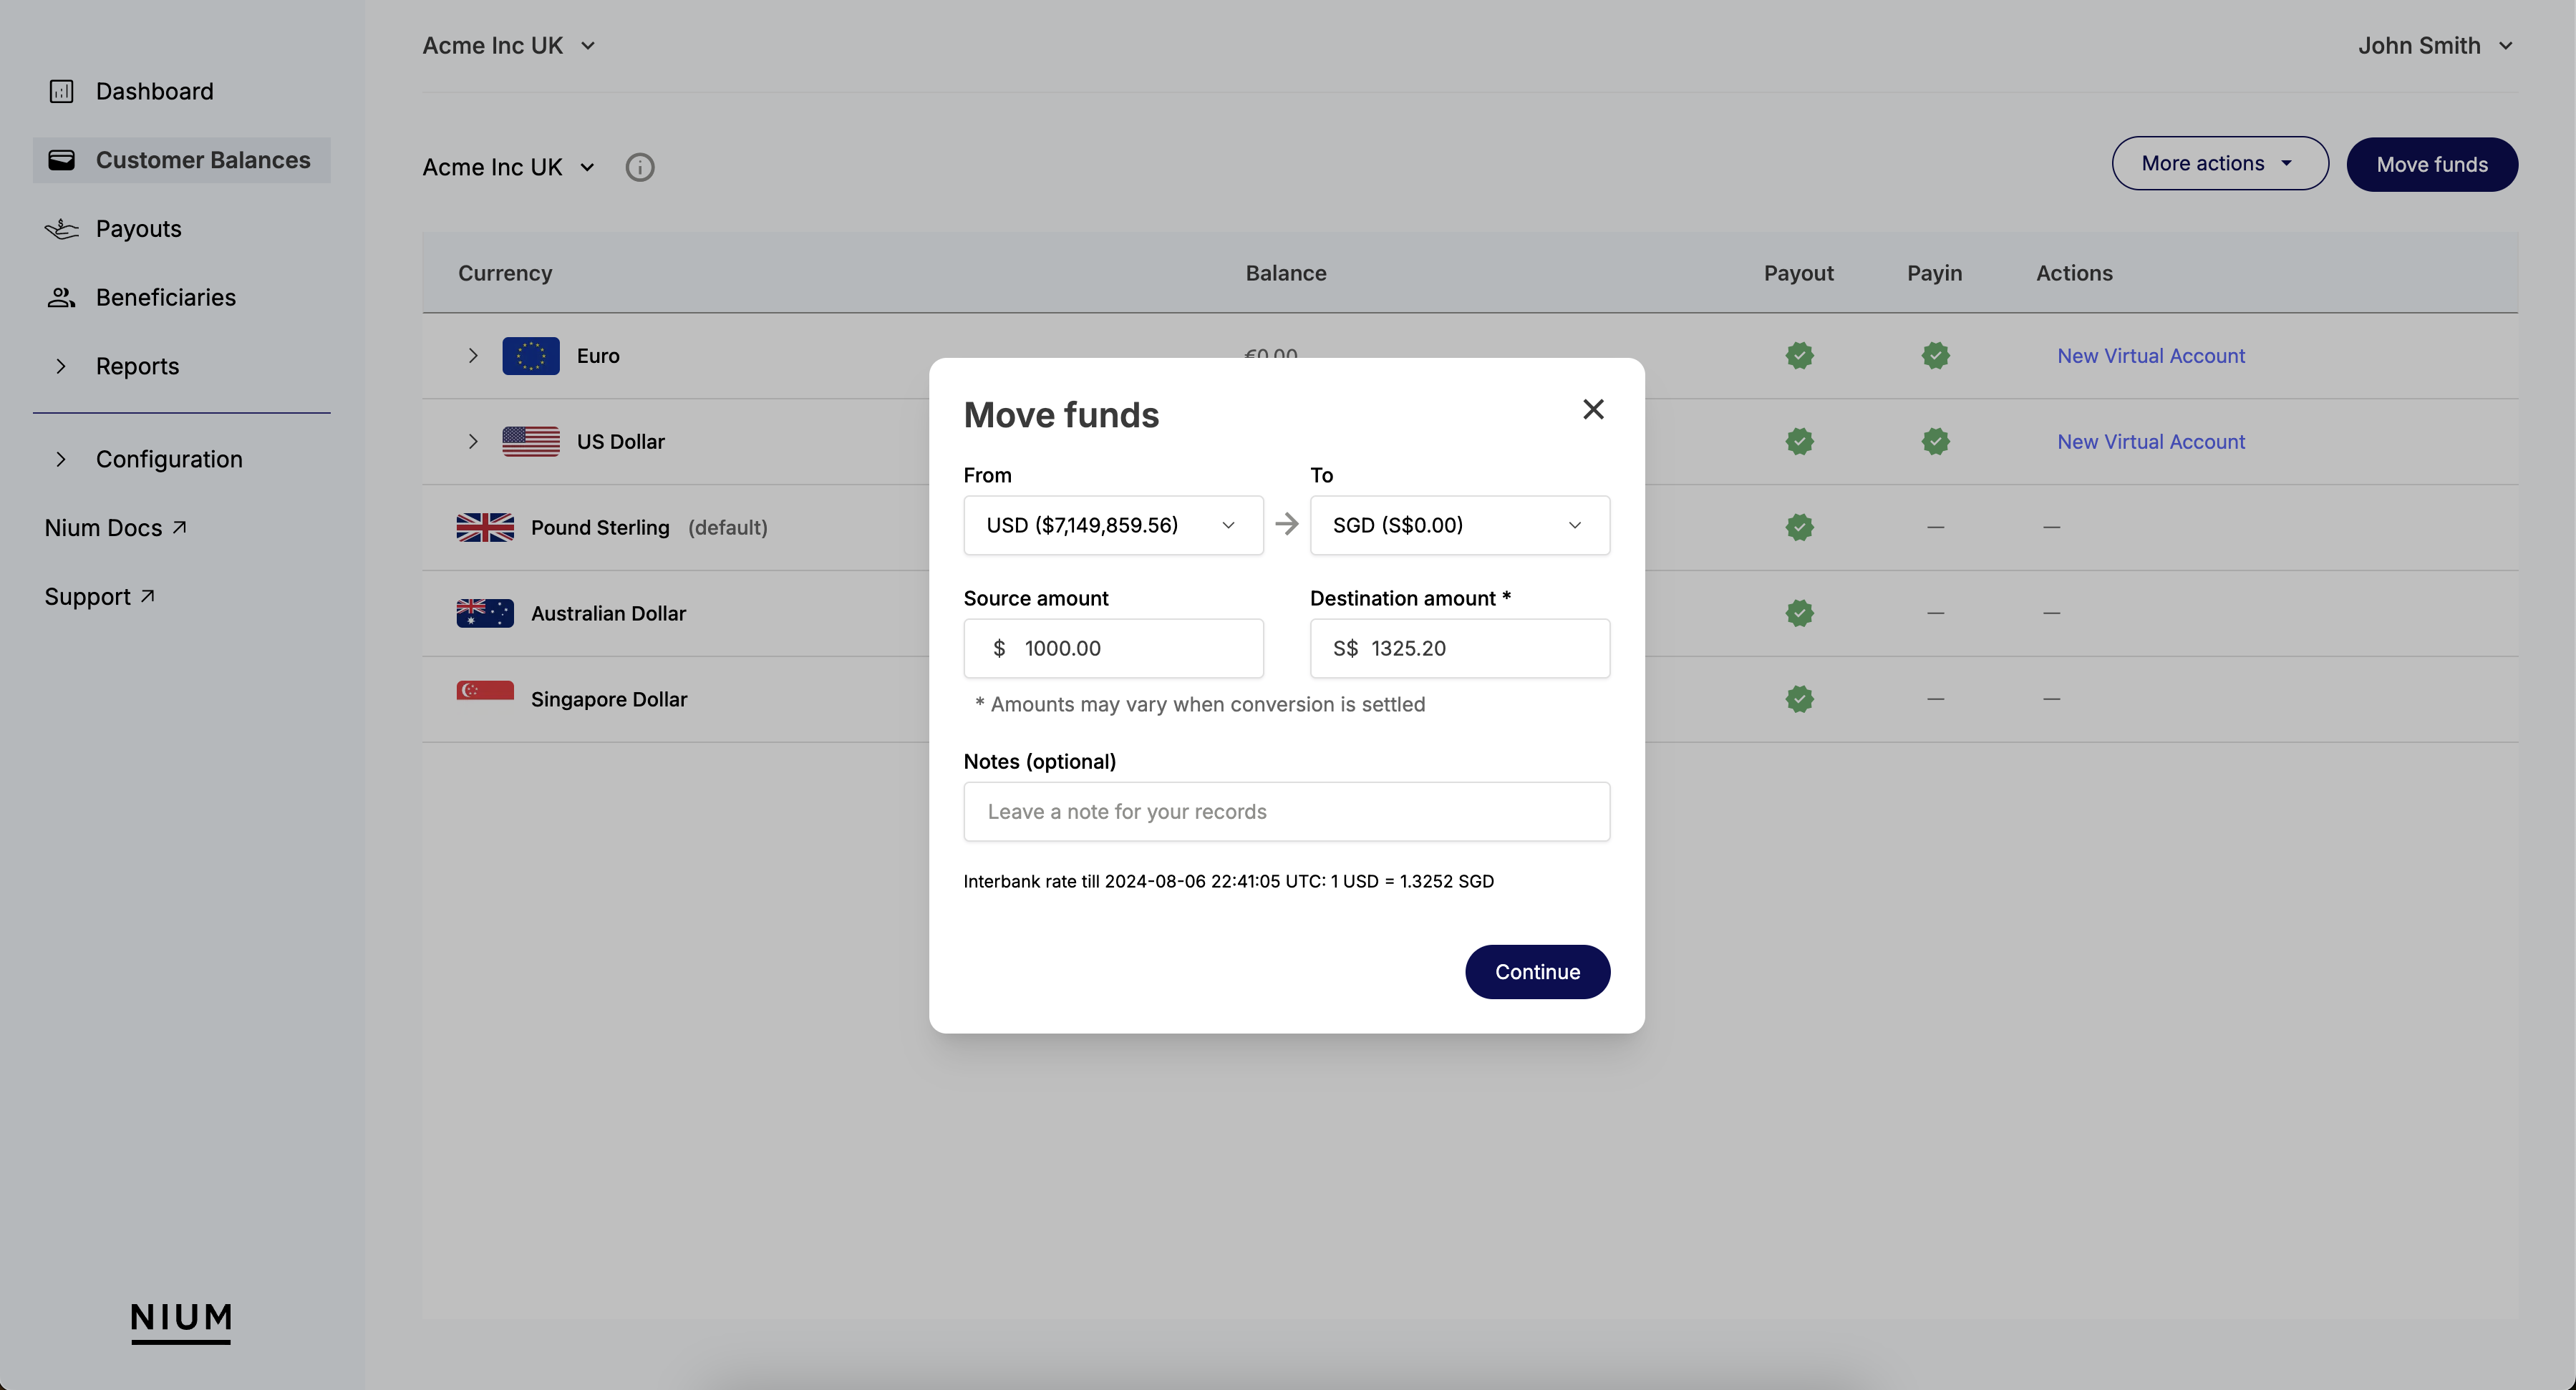Screen dimensions: 2576x1390
Task: Click the Euro payin verified badge
Action: tap(1935, 355)
